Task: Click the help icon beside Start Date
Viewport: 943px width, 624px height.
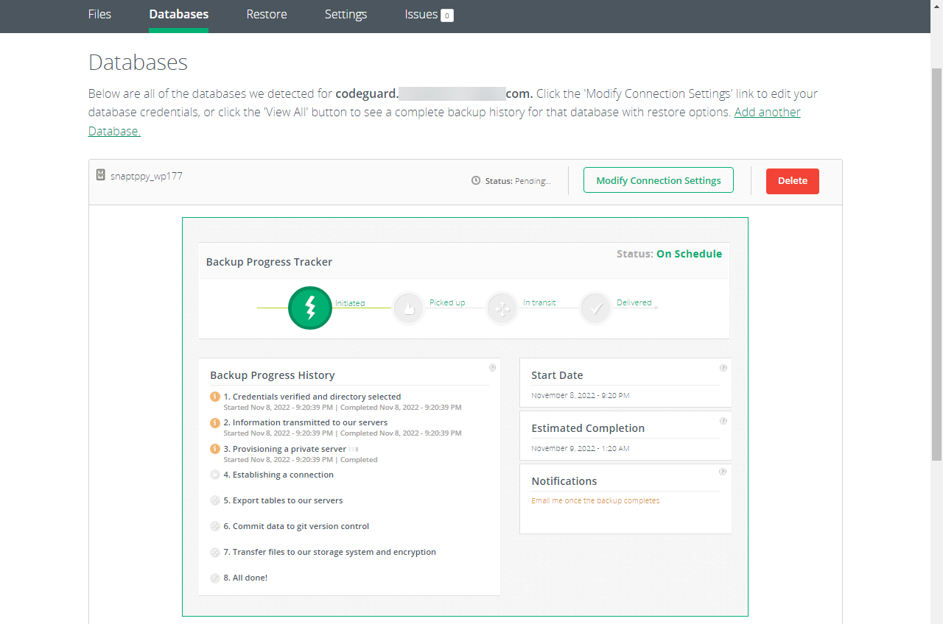Action: point(723,368)
